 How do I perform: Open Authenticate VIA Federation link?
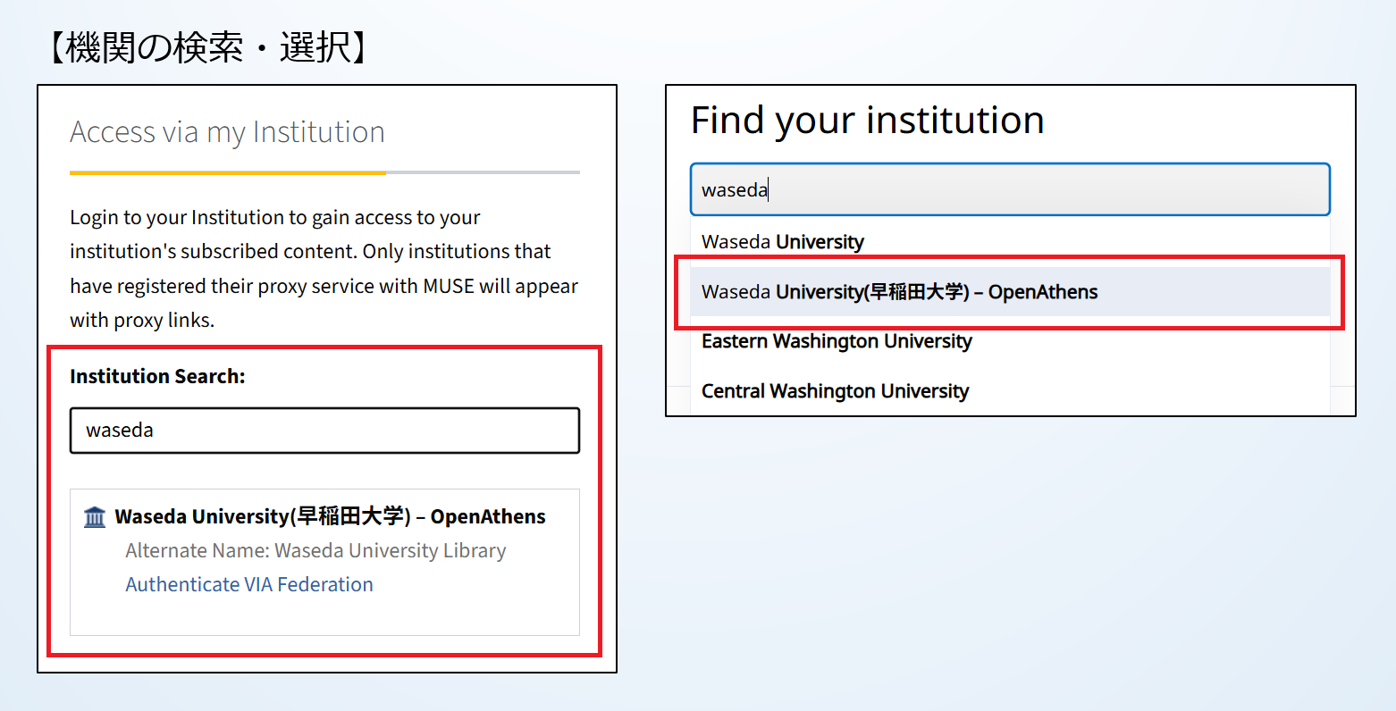[x=249, y=585]
